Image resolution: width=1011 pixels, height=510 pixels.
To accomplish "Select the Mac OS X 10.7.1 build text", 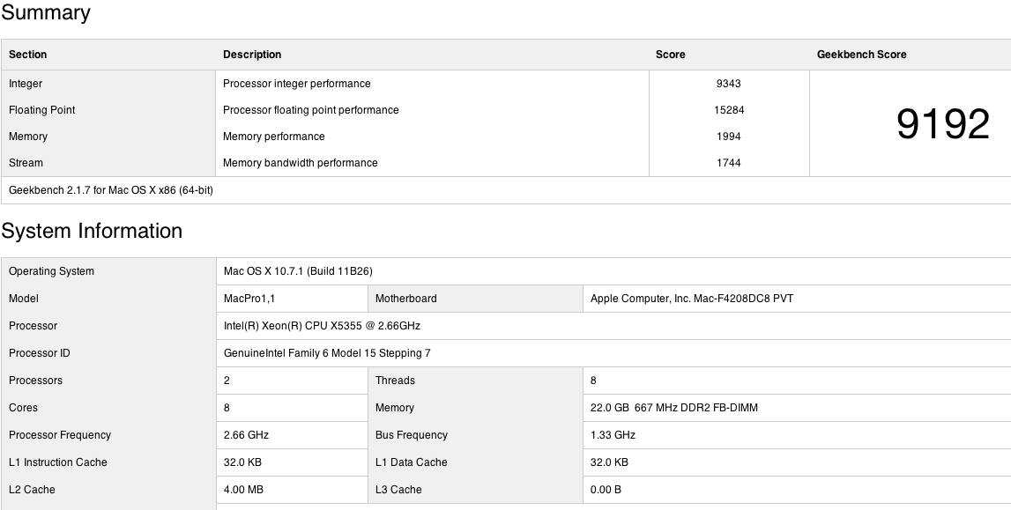I will click(x=298, y=271).
